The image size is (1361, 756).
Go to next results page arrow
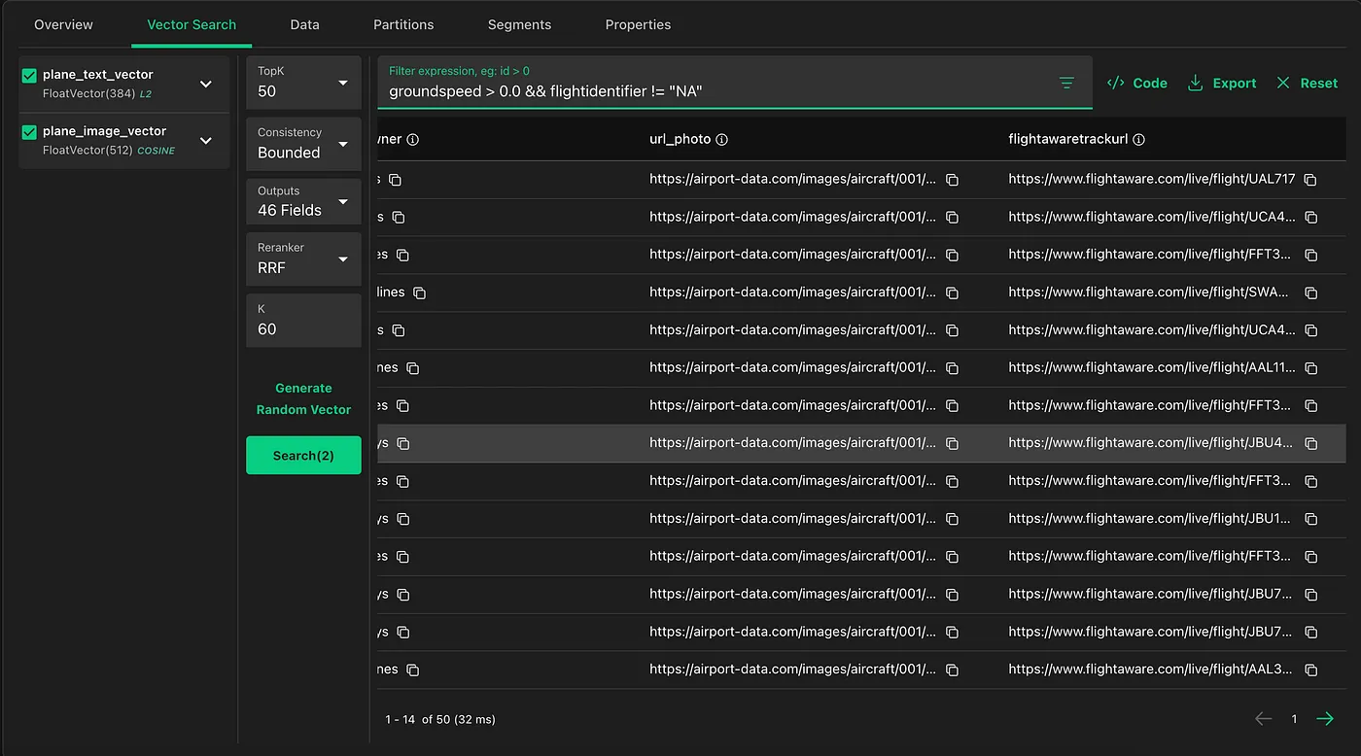(x=1324, y=719)
